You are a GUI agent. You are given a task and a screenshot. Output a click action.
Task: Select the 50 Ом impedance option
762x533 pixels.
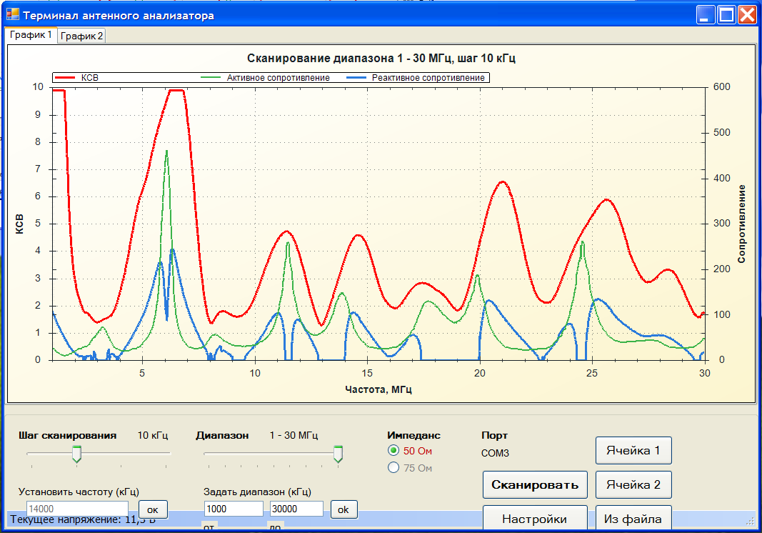[x=393, y=451]
